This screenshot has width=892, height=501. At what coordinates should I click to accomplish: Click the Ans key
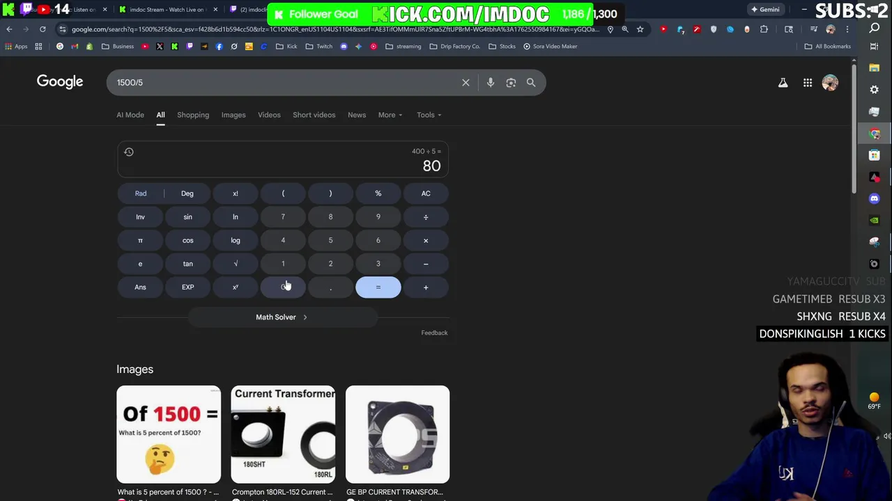[x=140, y=287]
